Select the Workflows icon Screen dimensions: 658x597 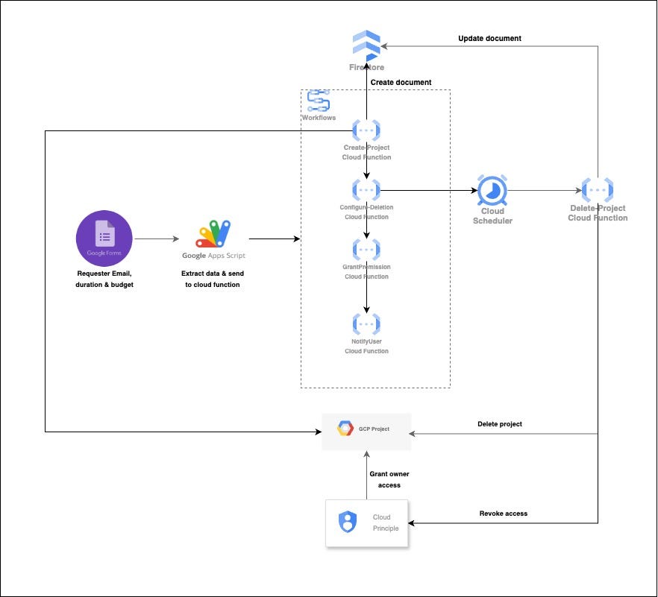(x=319, y=100)
